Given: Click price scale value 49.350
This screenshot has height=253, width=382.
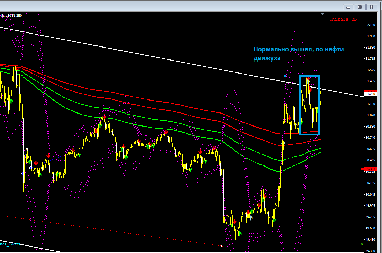Looking at the screenshot, I should 370,251.
